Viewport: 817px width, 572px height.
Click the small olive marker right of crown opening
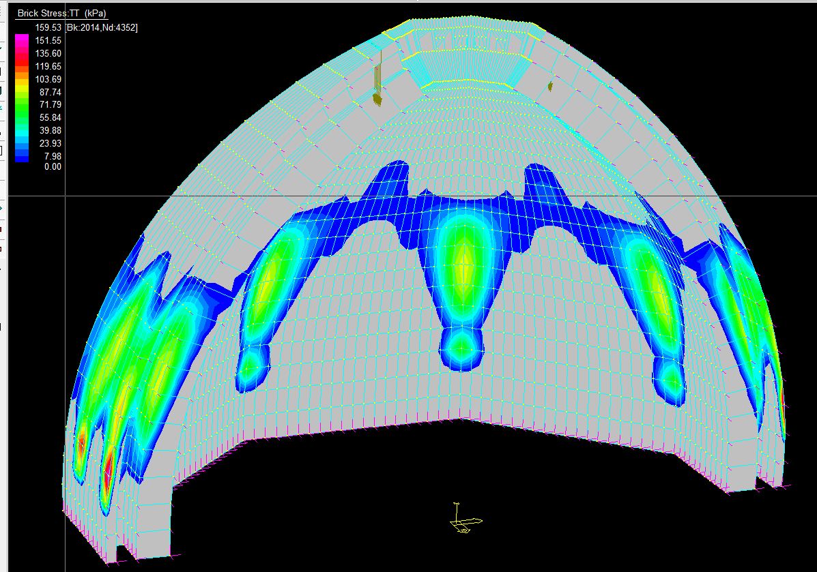(x=549, y=86)
